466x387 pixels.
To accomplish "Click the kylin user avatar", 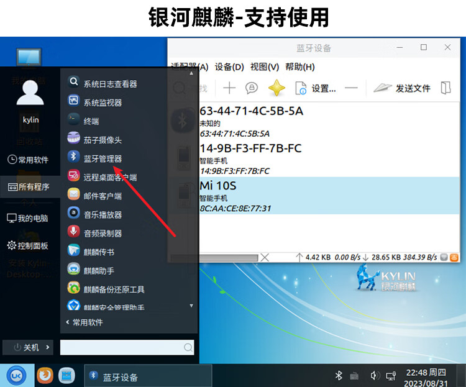I will (30, 93).
